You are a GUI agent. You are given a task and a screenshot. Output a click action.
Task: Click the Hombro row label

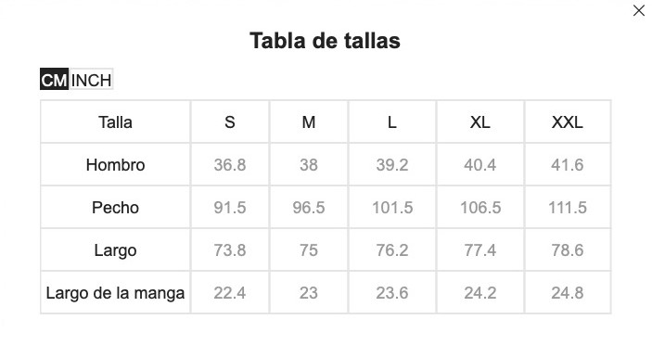[116, 165]
